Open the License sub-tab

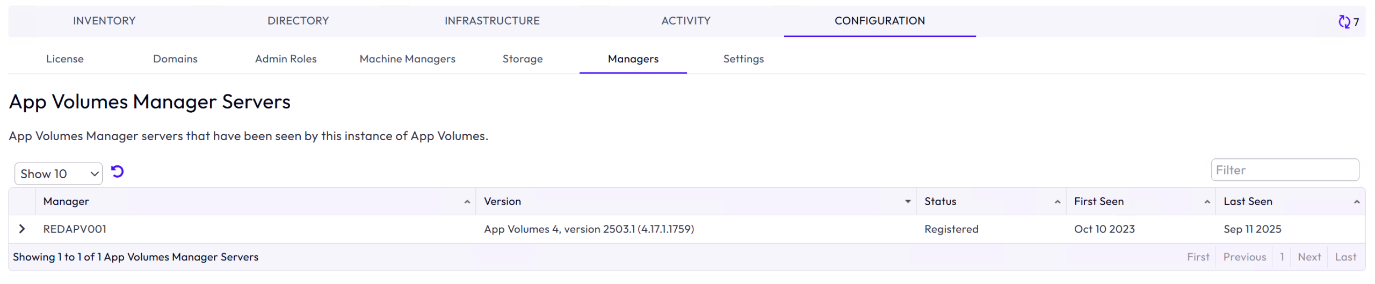coord(65,59)
